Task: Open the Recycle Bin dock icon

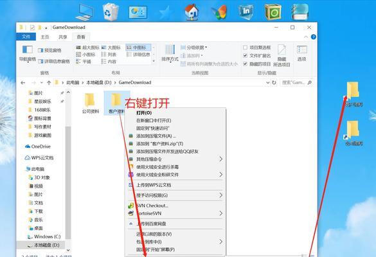Action: (111, 12)
